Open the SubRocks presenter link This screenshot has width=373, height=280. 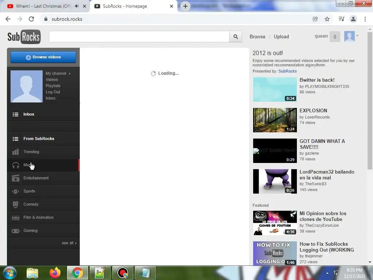click(288, 71)
